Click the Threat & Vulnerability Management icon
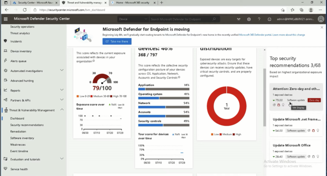 click(6, 110)
